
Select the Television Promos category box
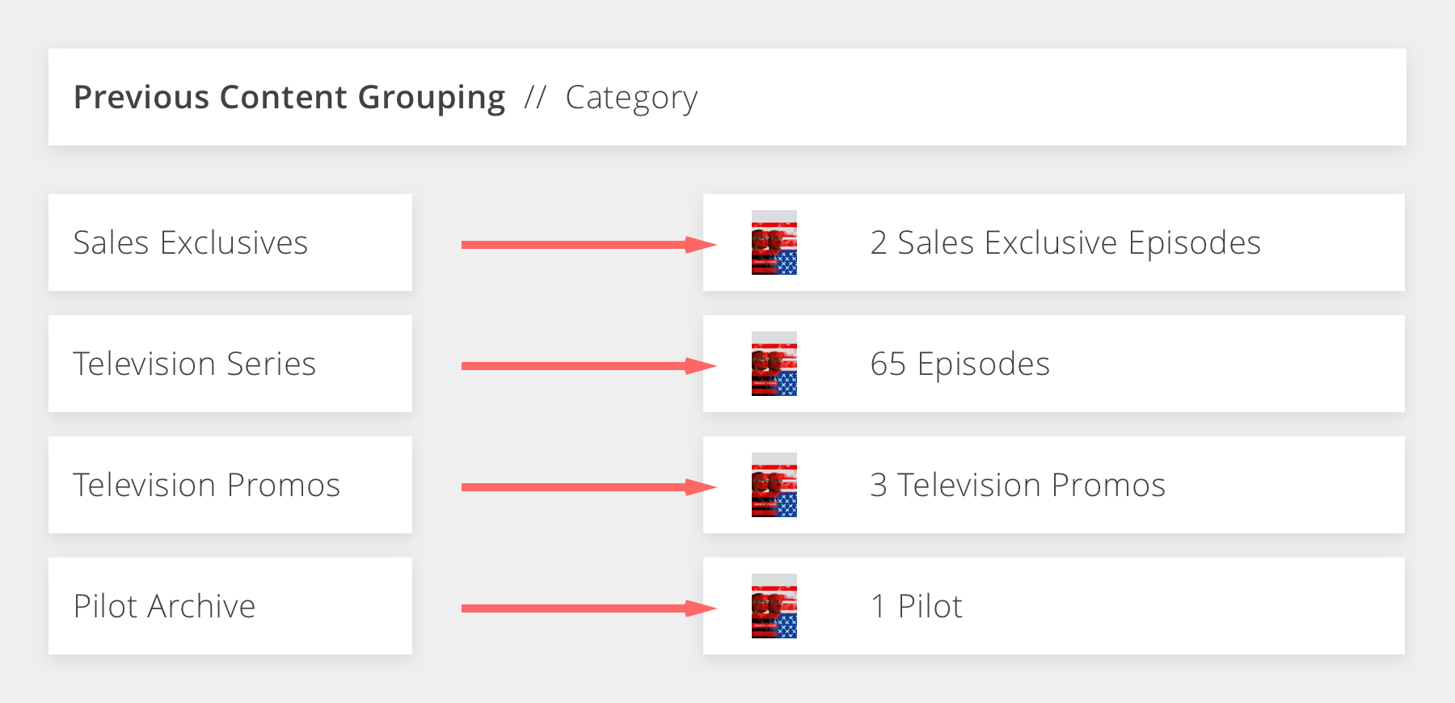pyautogui.click(x=230, y=485)
